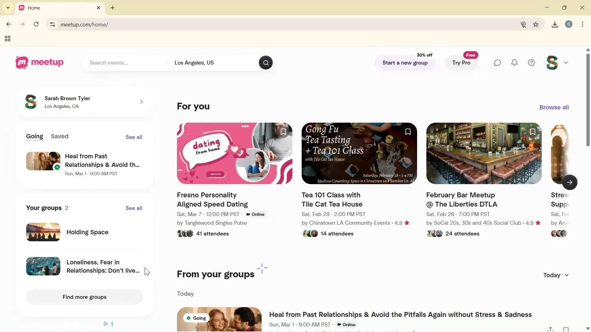Toggle save bookmark on Tea 101 Class
Image resolution: width=591 pixels, height=332 pixels.
pyautogui.click(x=408, y=132)
